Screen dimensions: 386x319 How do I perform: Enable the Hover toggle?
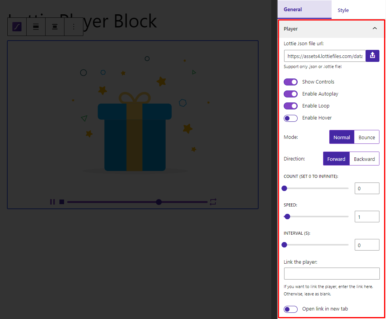click(x=291, y=118)
